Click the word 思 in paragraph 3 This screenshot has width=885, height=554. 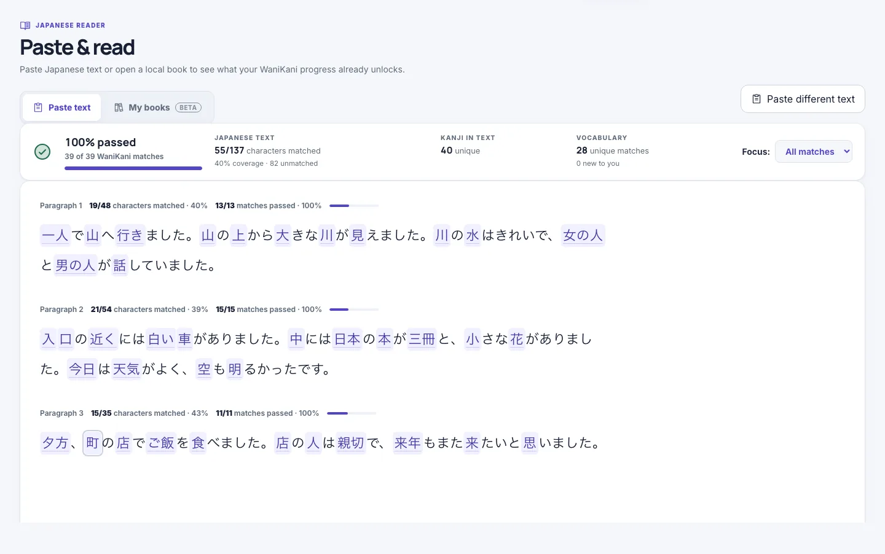(x=530, y=443)
